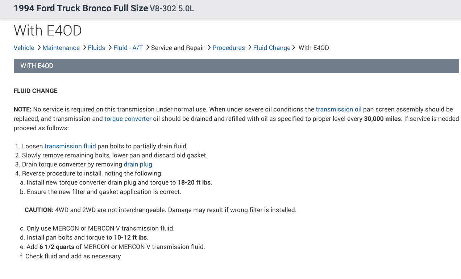Click the Service and Repair breadcrumb text

178,48
